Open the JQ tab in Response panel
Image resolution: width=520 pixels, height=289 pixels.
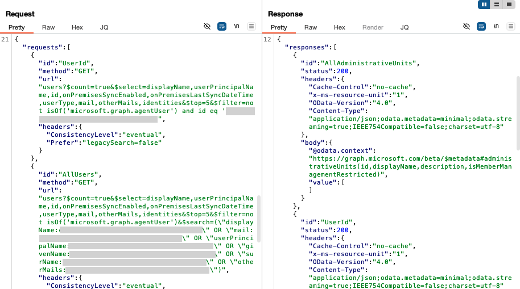(x=405, y=27)
